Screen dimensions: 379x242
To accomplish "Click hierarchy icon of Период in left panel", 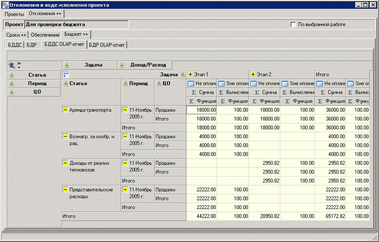I will tap(11, 84).
